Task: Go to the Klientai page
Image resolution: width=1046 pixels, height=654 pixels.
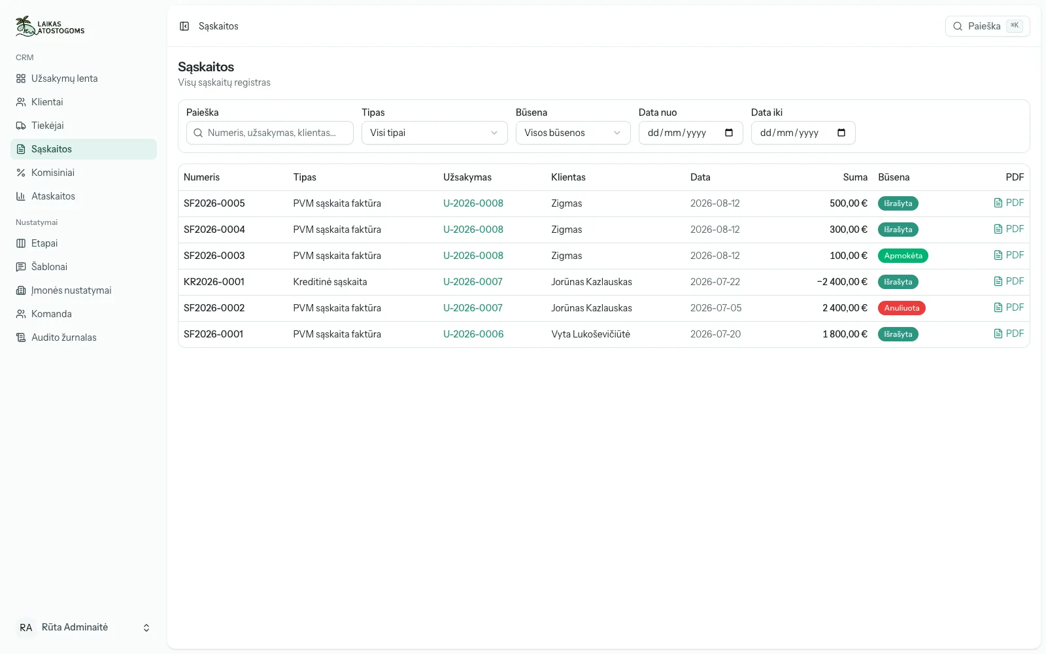Action: pos(84,102)
